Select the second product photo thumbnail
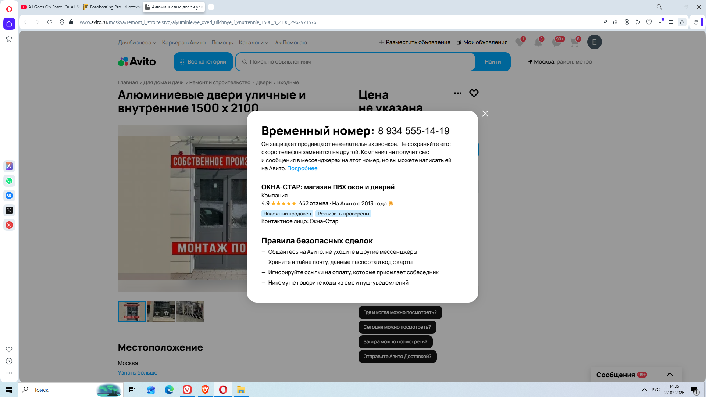Image resolution: width=706 pixels, height=397 pixels. pyautogui.click(x=161, y=312)
